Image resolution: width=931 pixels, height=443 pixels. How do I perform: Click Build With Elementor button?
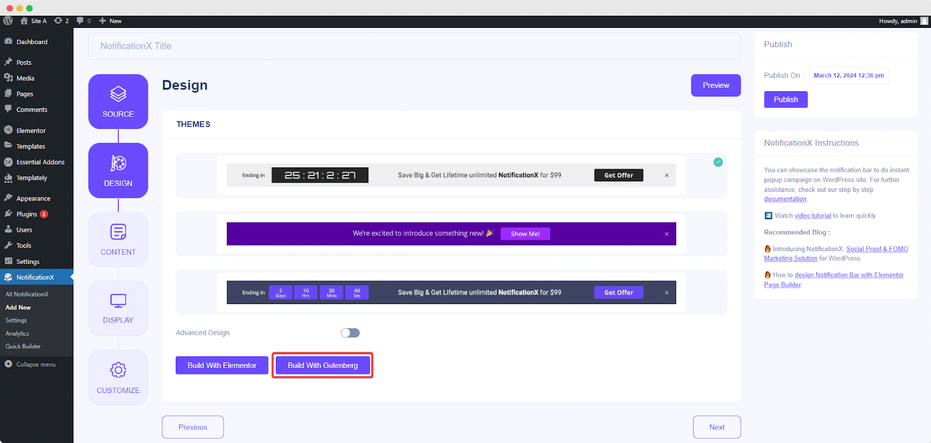(222, 365)
